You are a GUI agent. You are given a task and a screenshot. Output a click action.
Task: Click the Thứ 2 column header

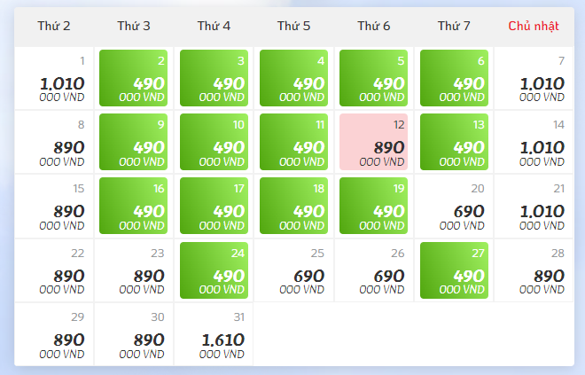54,26
